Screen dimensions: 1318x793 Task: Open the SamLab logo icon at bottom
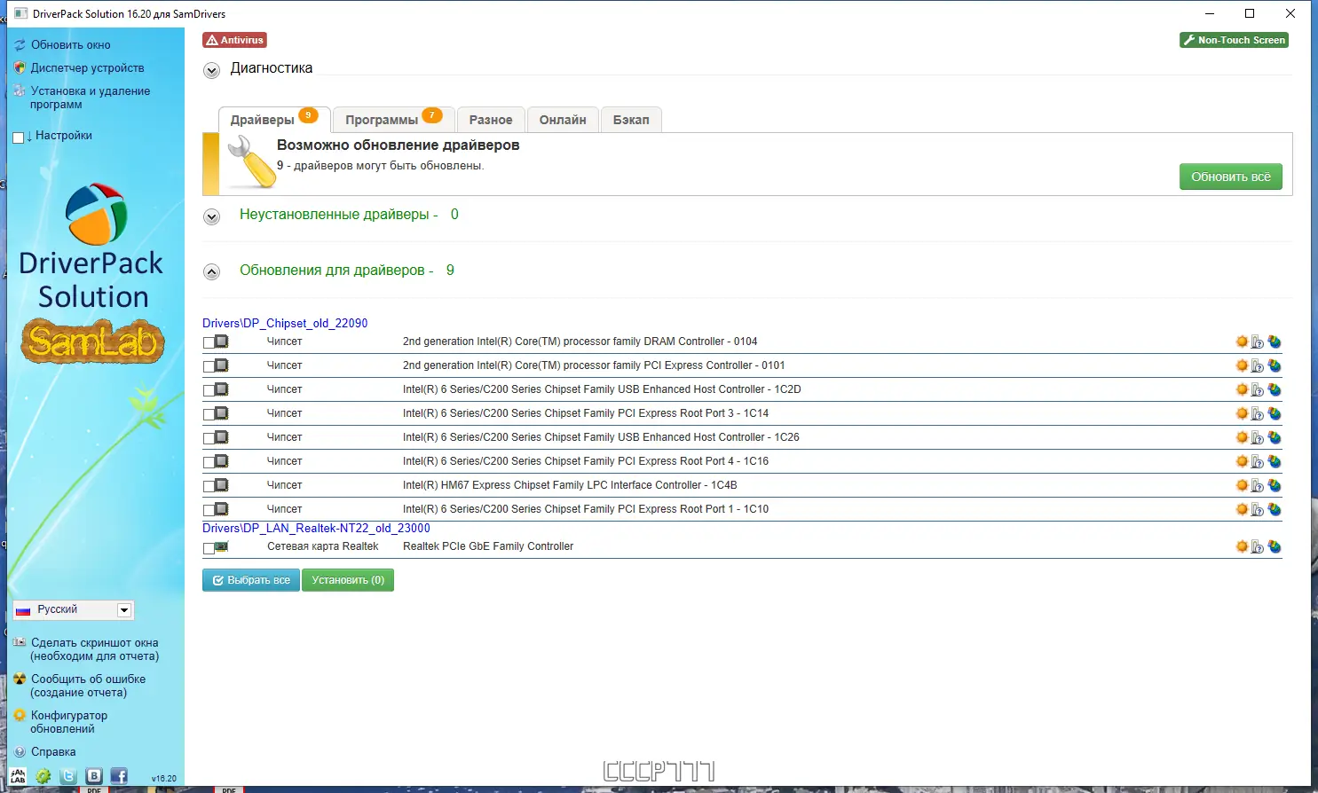point(18,776)
